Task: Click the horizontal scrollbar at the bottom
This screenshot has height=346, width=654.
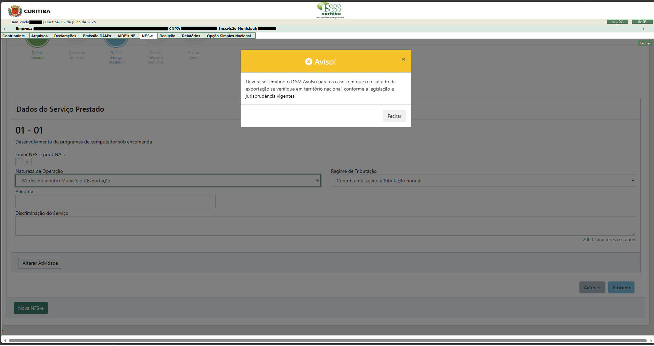Action: pyautogui.click(x=327, y=341)
